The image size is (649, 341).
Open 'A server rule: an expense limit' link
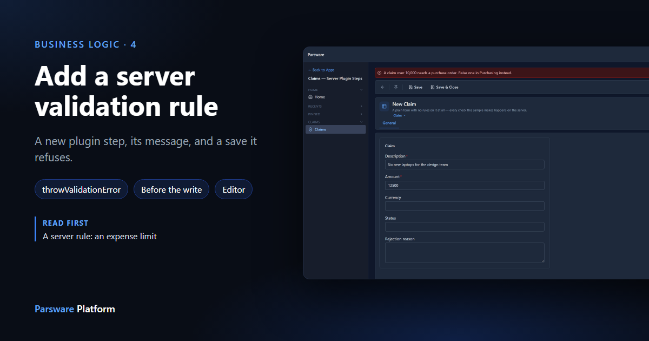click(100, 237)
